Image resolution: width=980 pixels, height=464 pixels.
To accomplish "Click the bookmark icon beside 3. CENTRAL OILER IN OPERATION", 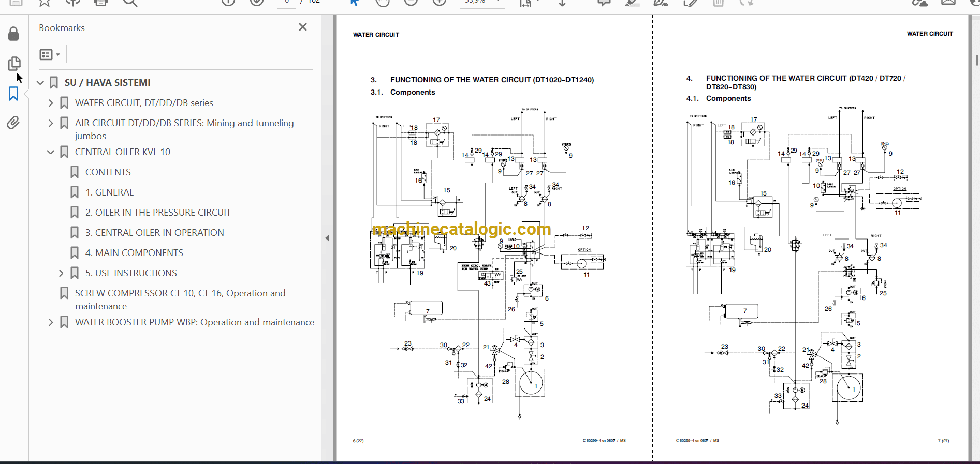I will click(75, 233).
